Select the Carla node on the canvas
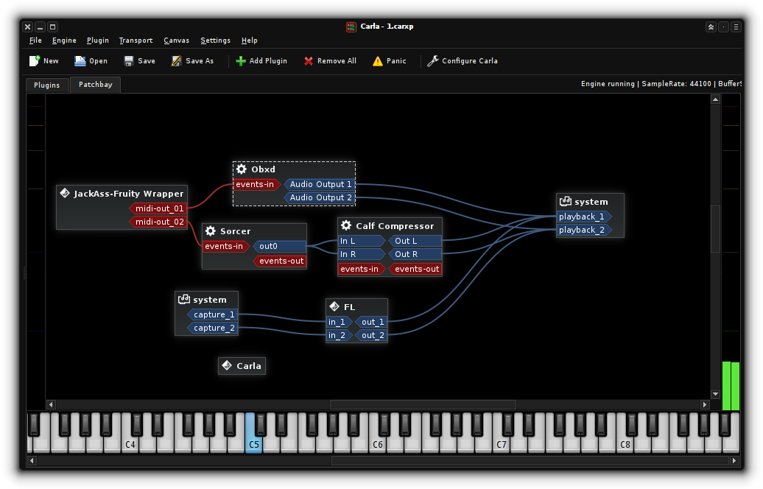Screen dimensions: 763x489 pos(242,366)
